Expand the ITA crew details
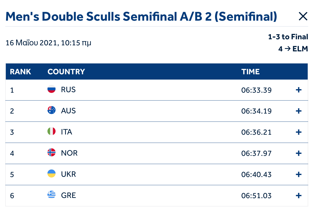 (x=299, y=132)
